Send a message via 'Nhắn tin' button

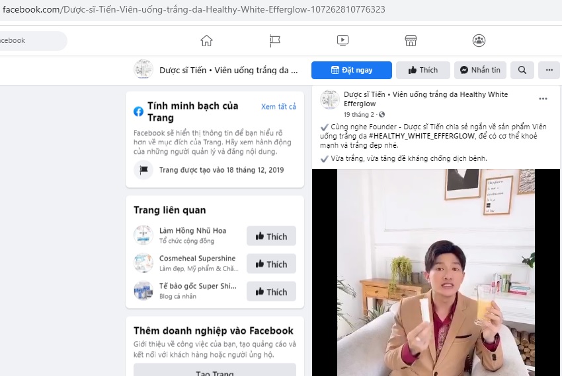[x=481, y=70]
